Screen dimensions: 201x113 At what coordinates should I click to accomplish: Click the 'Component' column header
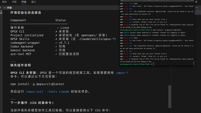point(18,20)
